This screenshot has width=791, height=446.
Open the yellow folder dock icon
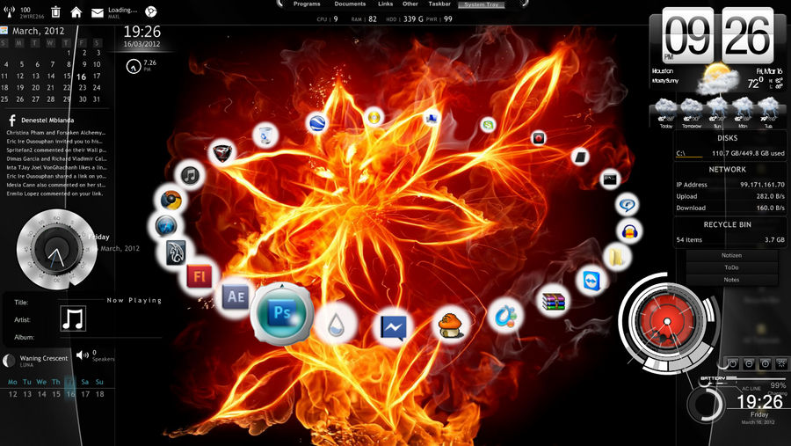point(616,257)
